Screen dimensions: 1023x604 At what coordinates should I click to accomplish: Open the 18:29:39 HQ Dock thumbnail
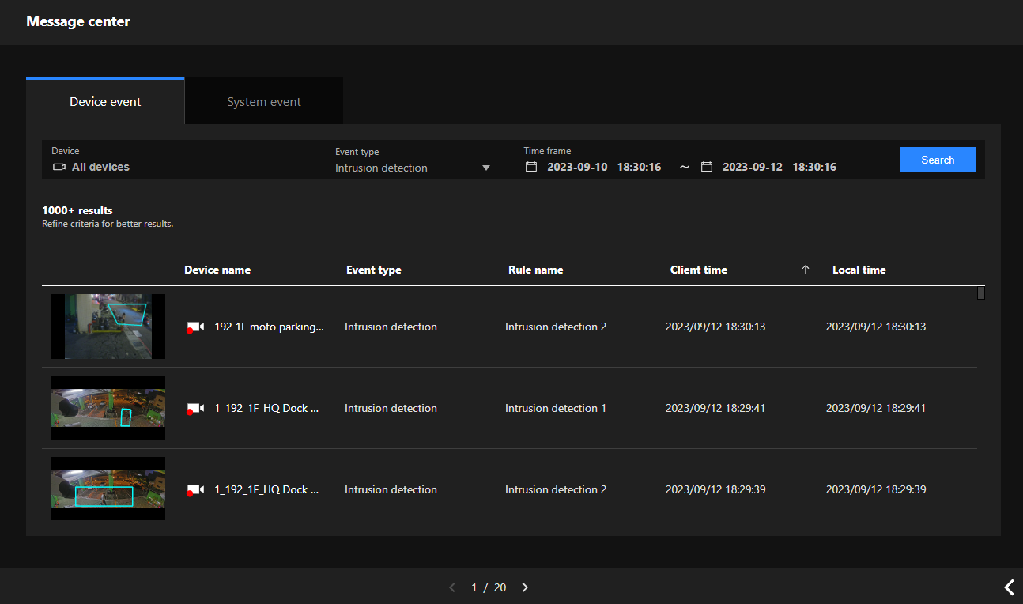(108, 489)
